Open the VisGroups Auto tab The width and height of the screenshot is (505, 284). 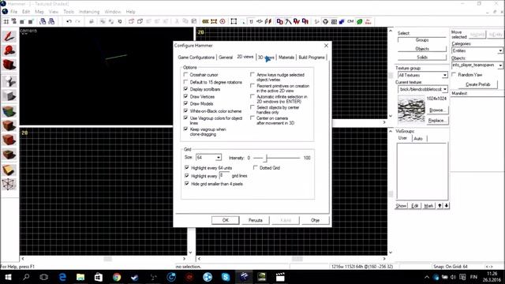pos(418,139)
